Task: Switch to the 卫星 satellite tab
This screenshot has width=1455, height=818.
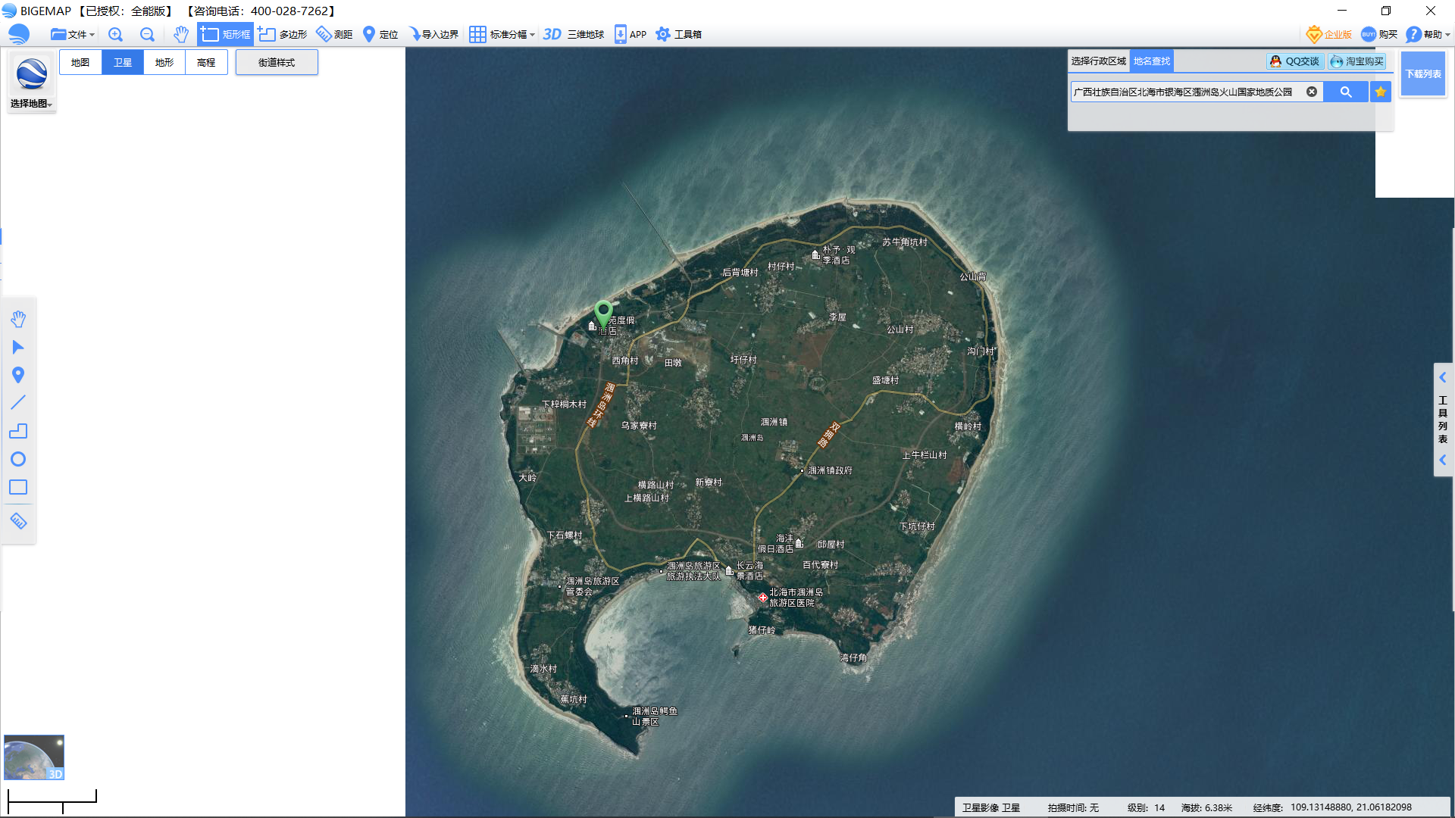Action: [x=123, y=62]
